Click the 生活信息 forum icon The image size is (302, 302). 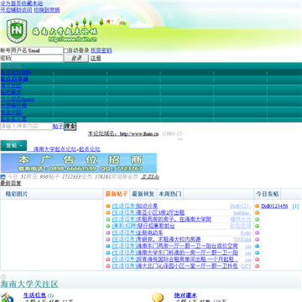coord(7,297)
